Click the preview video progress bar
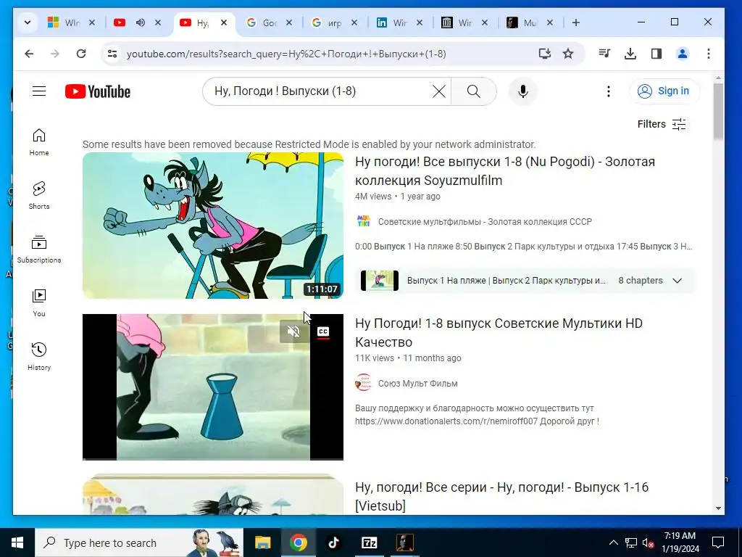The image size is (742, 557). [x=213, y=459]
